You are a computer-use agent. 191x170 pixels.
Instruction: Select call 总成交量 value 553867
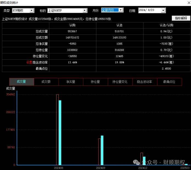[72, 31]
